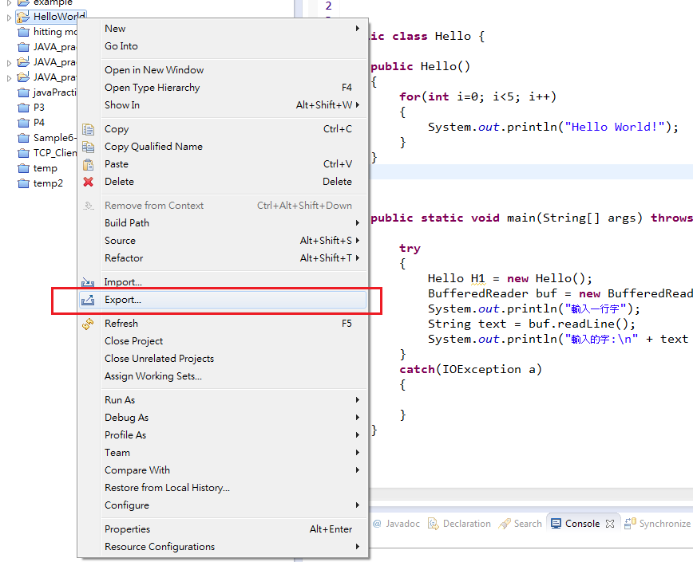Click the Paste clipboard icon
Viewport: 693px width, 562px height.
[88, 164]
